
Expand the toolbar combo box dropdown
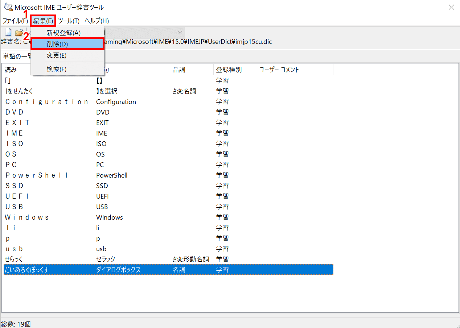180,33
